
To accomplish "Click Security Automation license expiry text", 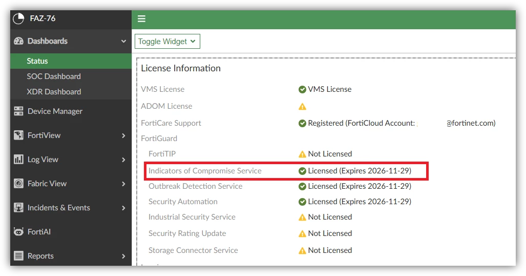I will coord(360,202).
